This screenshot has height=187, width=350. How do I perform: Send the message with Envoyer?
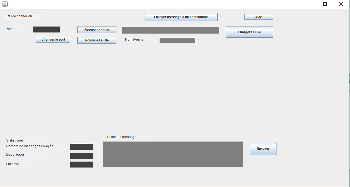coord(263,148)
